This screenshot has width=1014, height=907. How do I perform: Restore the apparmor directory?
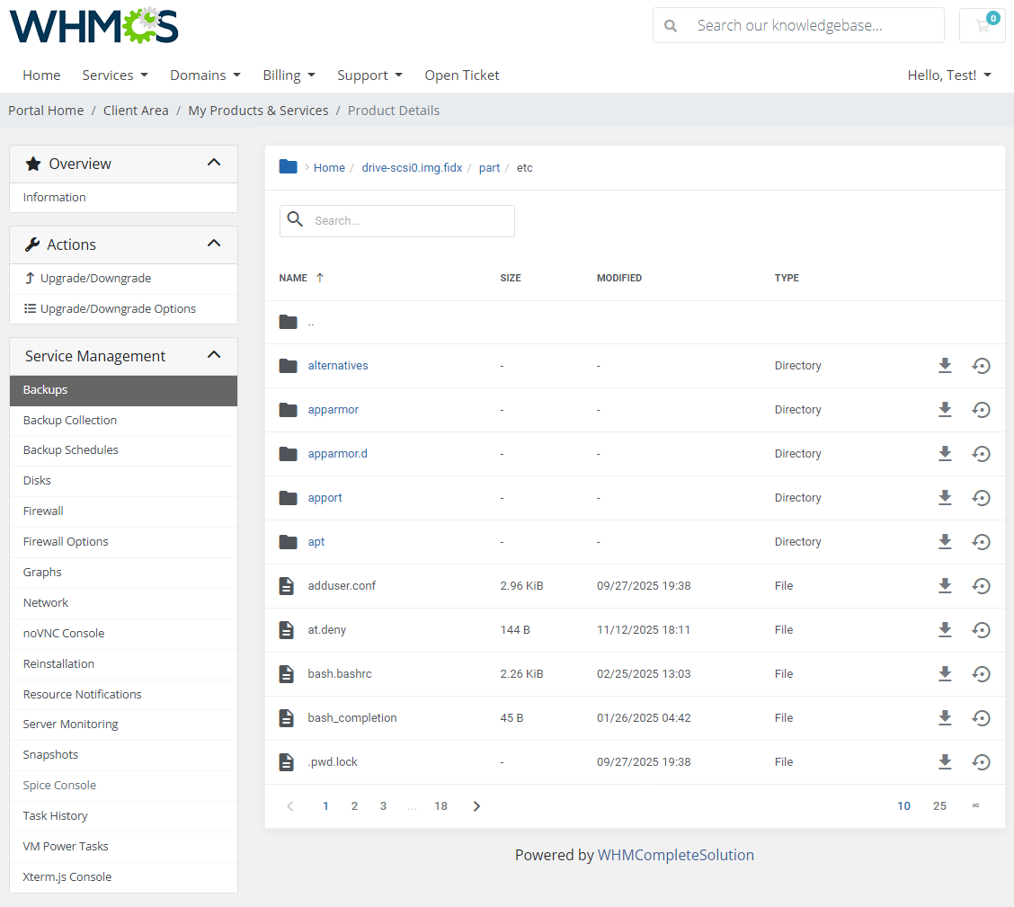coord(981,409)
